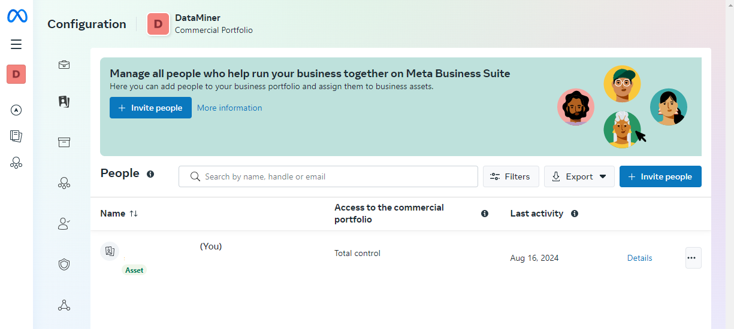The height and width of the screenshot is (329, 734).
Task: Click the Total control access text
Action: (x=357, y=253)
